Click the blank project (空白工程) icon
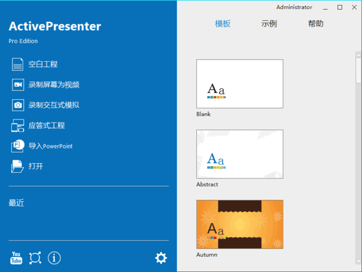The height and width of the screenshot is (272, 362). pyautogui.click(x=18, y=65)
